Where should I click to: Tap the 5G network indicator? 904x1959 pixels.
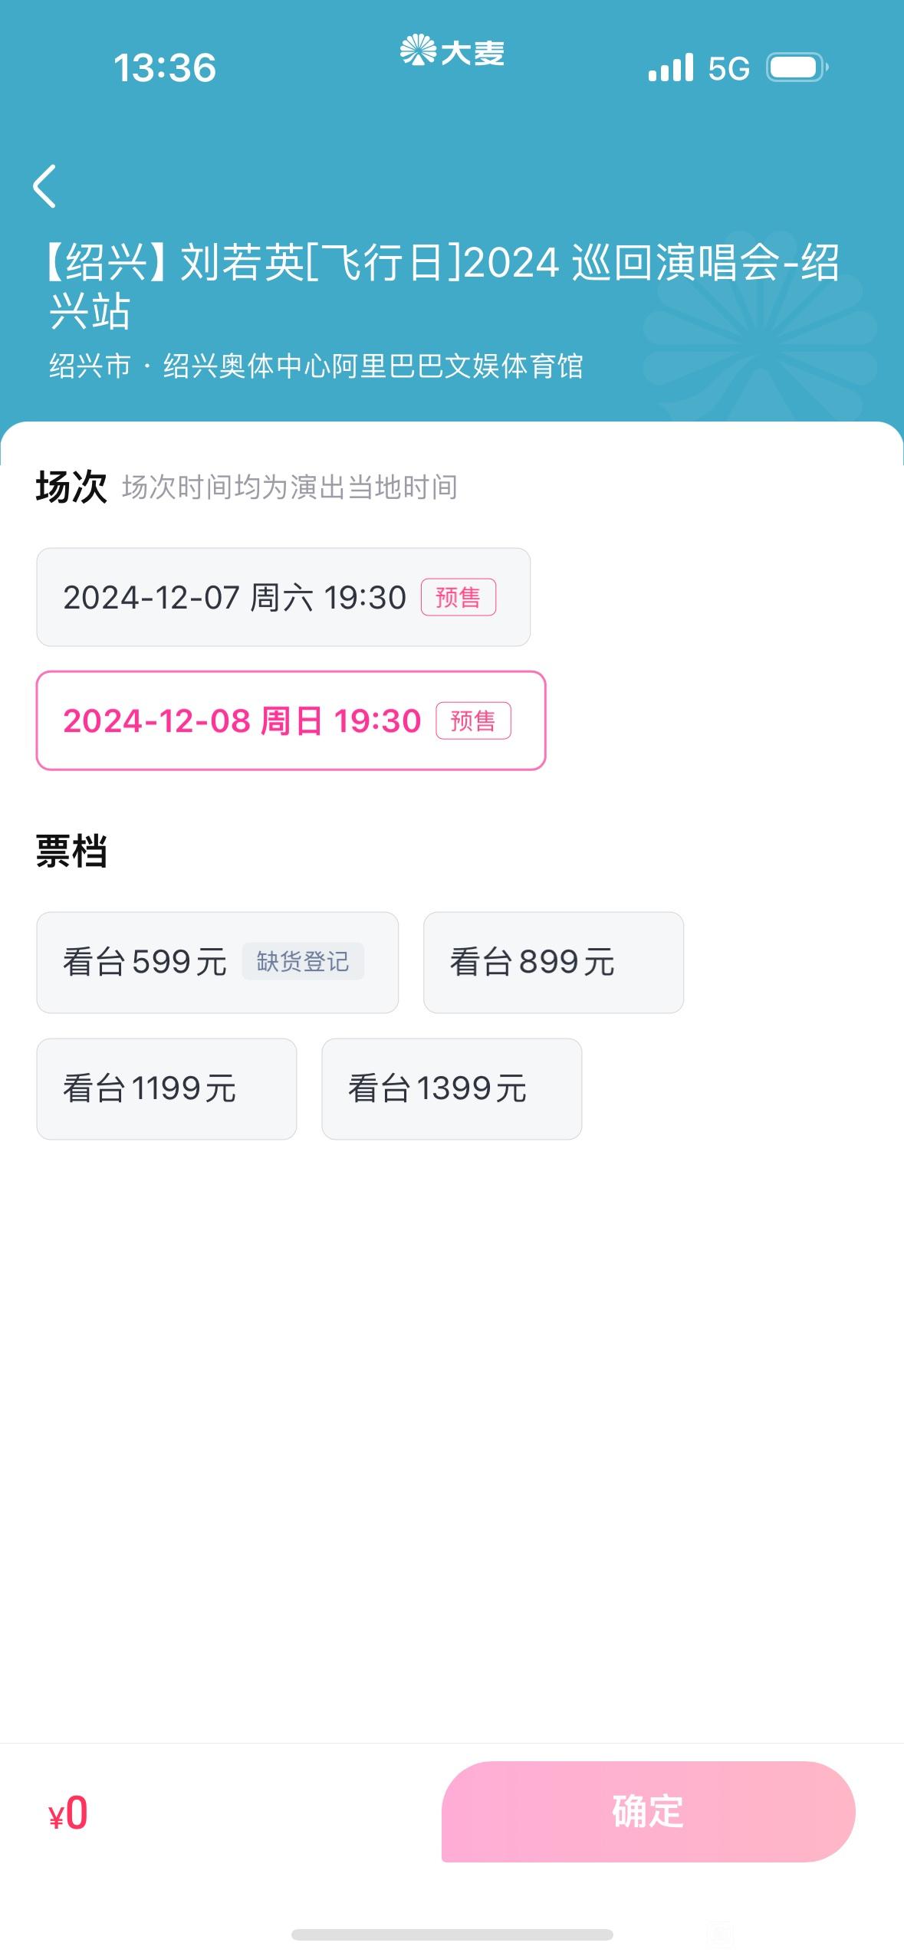coord(728,68)
